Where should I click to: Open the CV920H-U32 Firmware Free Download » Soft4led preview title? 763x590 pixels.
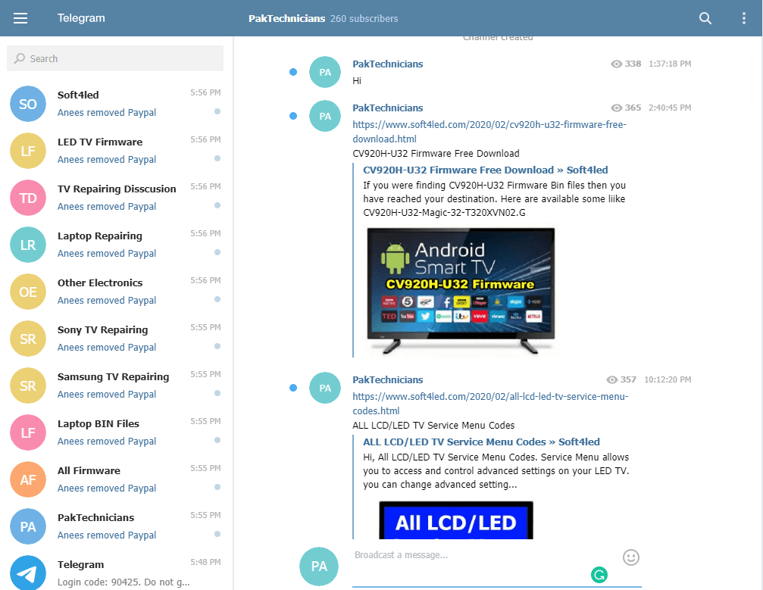[x=485, y=170]
